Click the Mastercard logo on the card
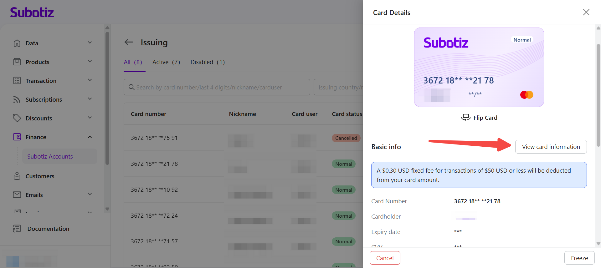This screenshot has width=601, height=268. (x=527, y=94)
